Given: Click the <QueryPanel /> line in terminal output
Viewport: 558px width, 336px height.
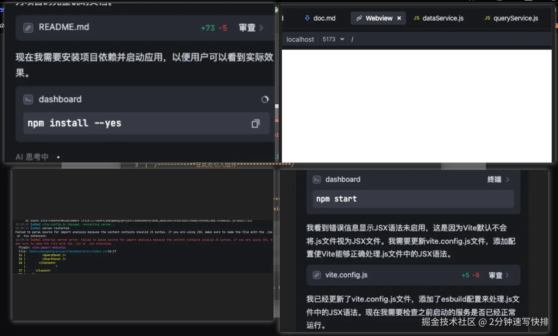Looking at the screenshot, I should (x=54, y=255).
